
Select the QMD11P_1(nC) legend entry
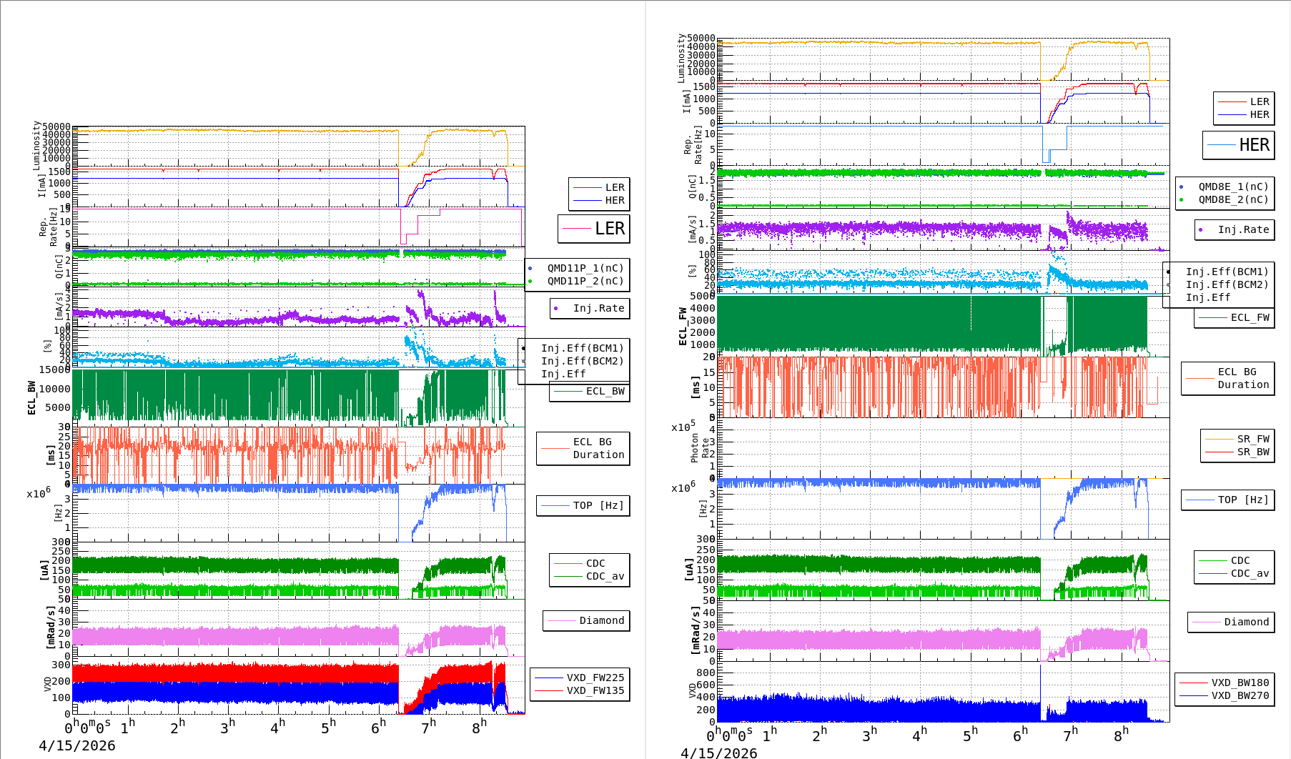(585, 269)
